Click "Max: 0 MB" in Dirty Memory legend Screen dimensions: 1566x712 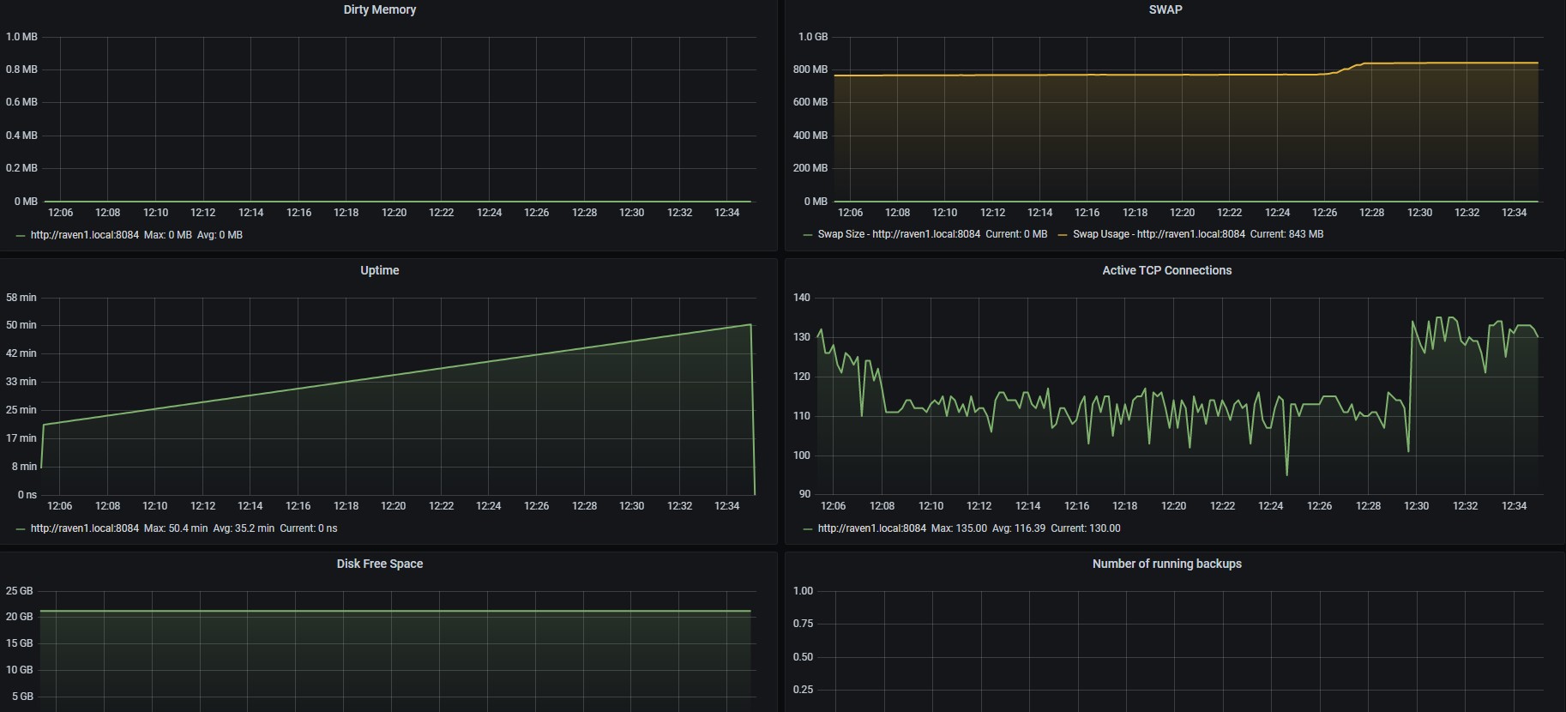(x=168, y=235)
